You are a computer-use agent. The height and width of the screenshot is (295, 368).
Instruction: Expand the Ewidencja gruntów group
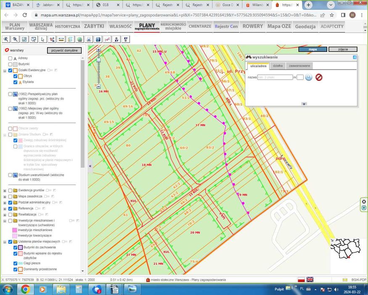pyautogui.click(x=5, y=190)
